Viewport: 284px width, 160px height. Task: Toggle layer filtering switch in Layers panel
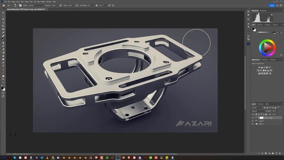pyautogui.click(x=278, y=108)
